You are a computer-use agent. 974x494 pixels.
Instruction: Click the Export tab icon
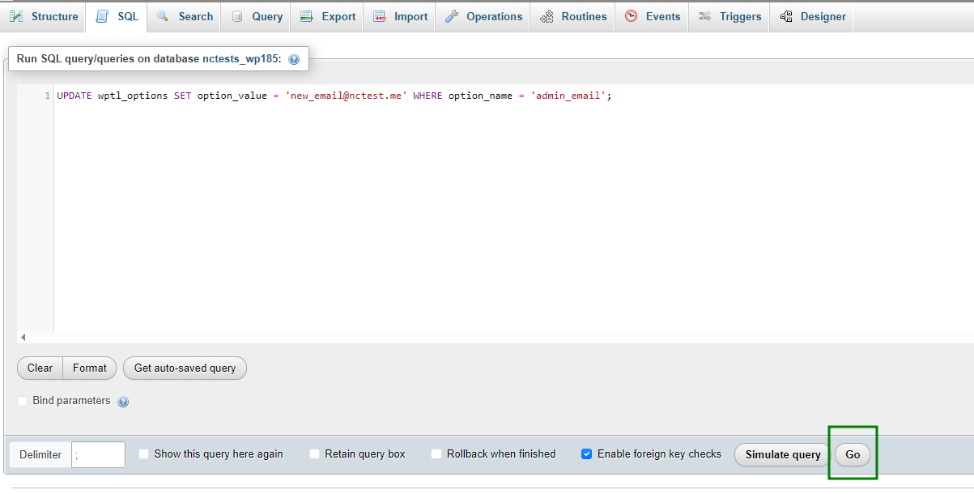306,16
